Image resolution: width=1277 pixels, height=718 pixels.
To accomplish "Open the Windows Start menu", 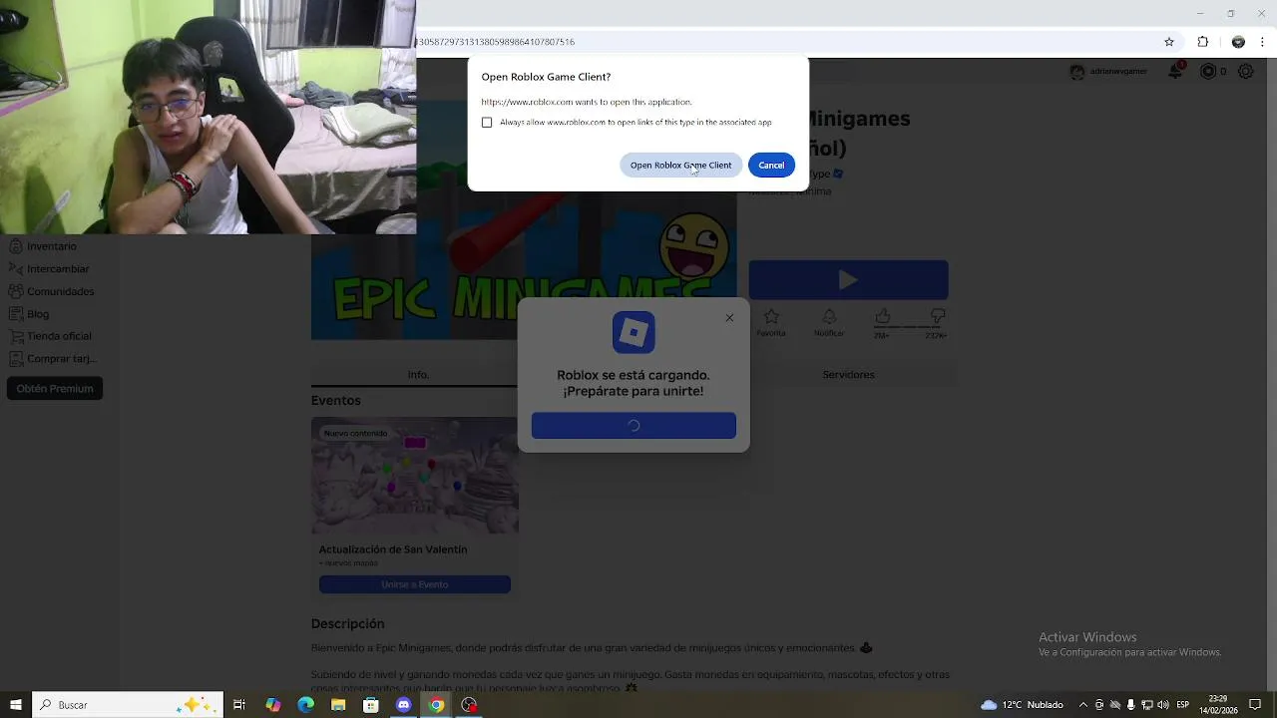I will [x=16, y=705].
